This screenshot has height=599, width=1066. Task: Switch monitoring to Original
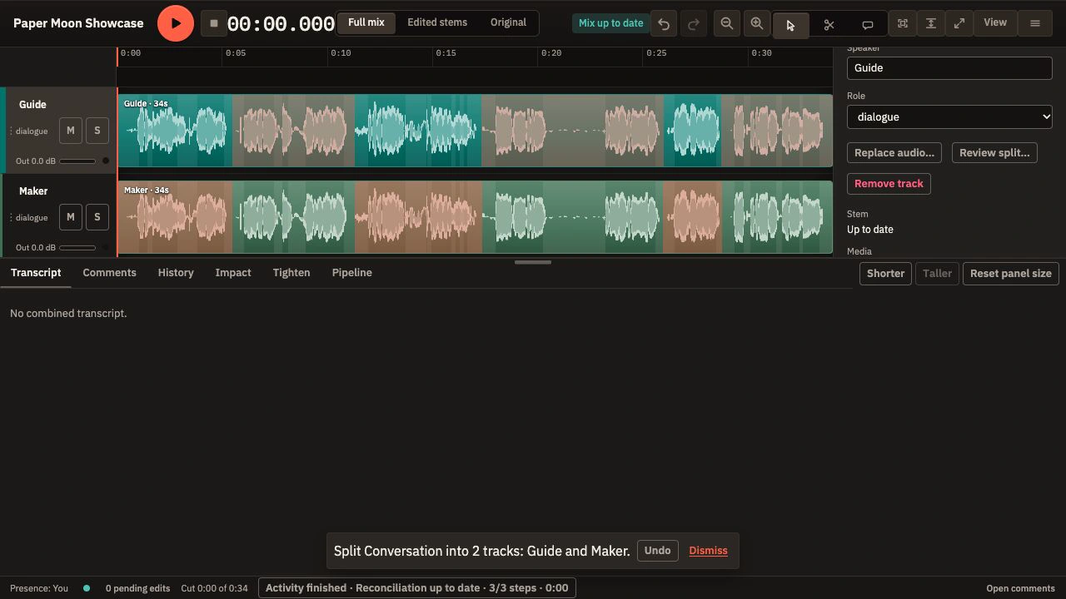508,22
